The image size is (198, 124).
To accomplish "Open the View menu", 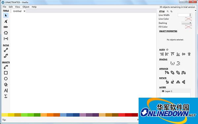I will coord(17,7).
